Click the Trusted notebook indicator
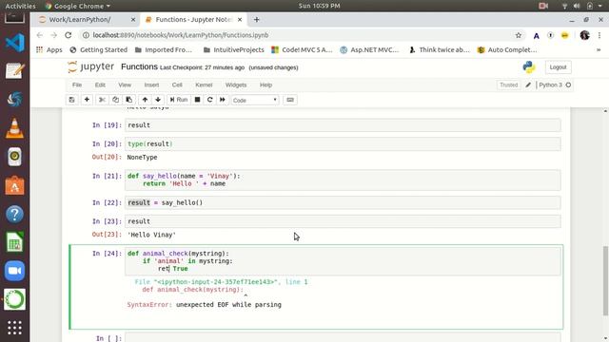Screen dimensions: 609x342 tap(508, 85)
